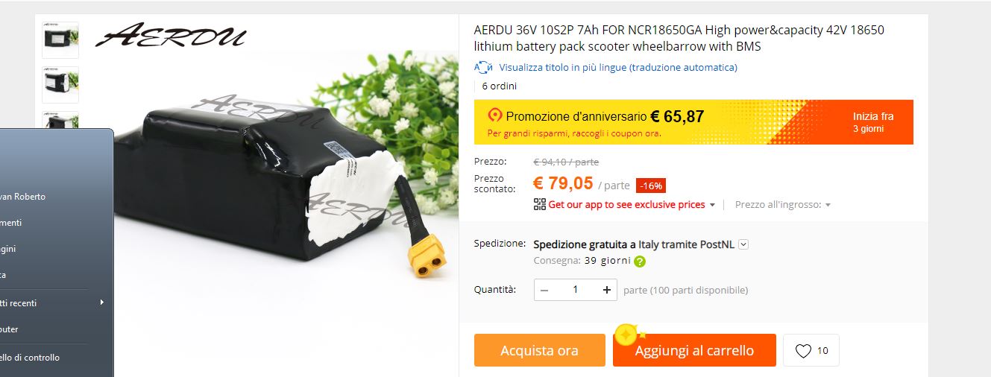Click the Acquista ora button
Image resolution: width=991 pixels, height=377 pixels.
[540, 350]
